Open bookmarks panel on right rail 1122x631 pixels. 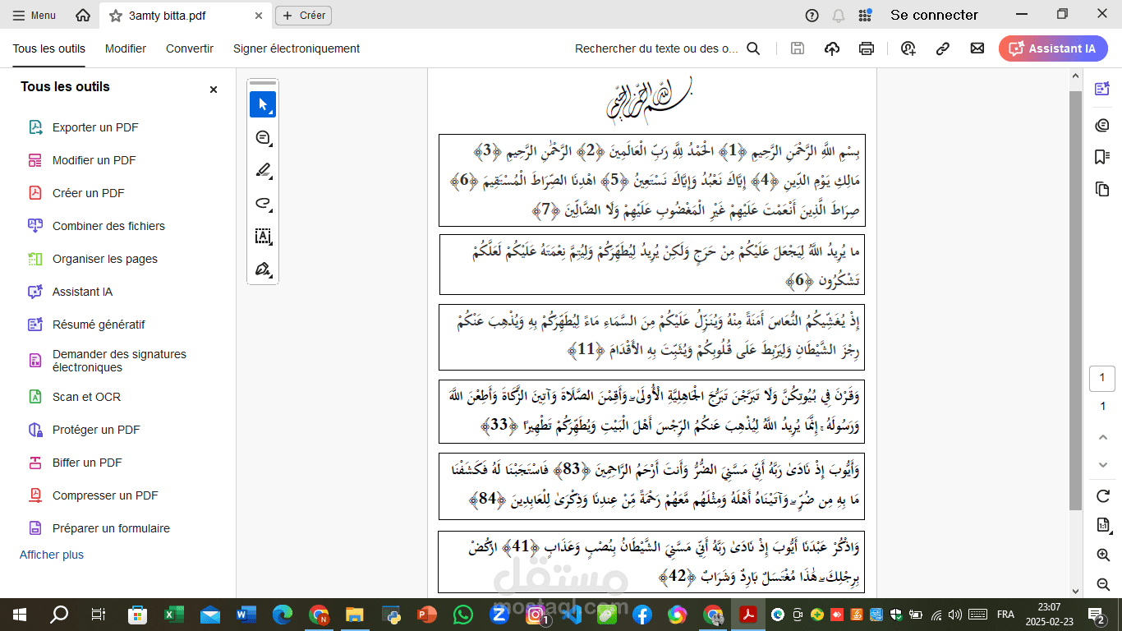tap(1102, 157)
